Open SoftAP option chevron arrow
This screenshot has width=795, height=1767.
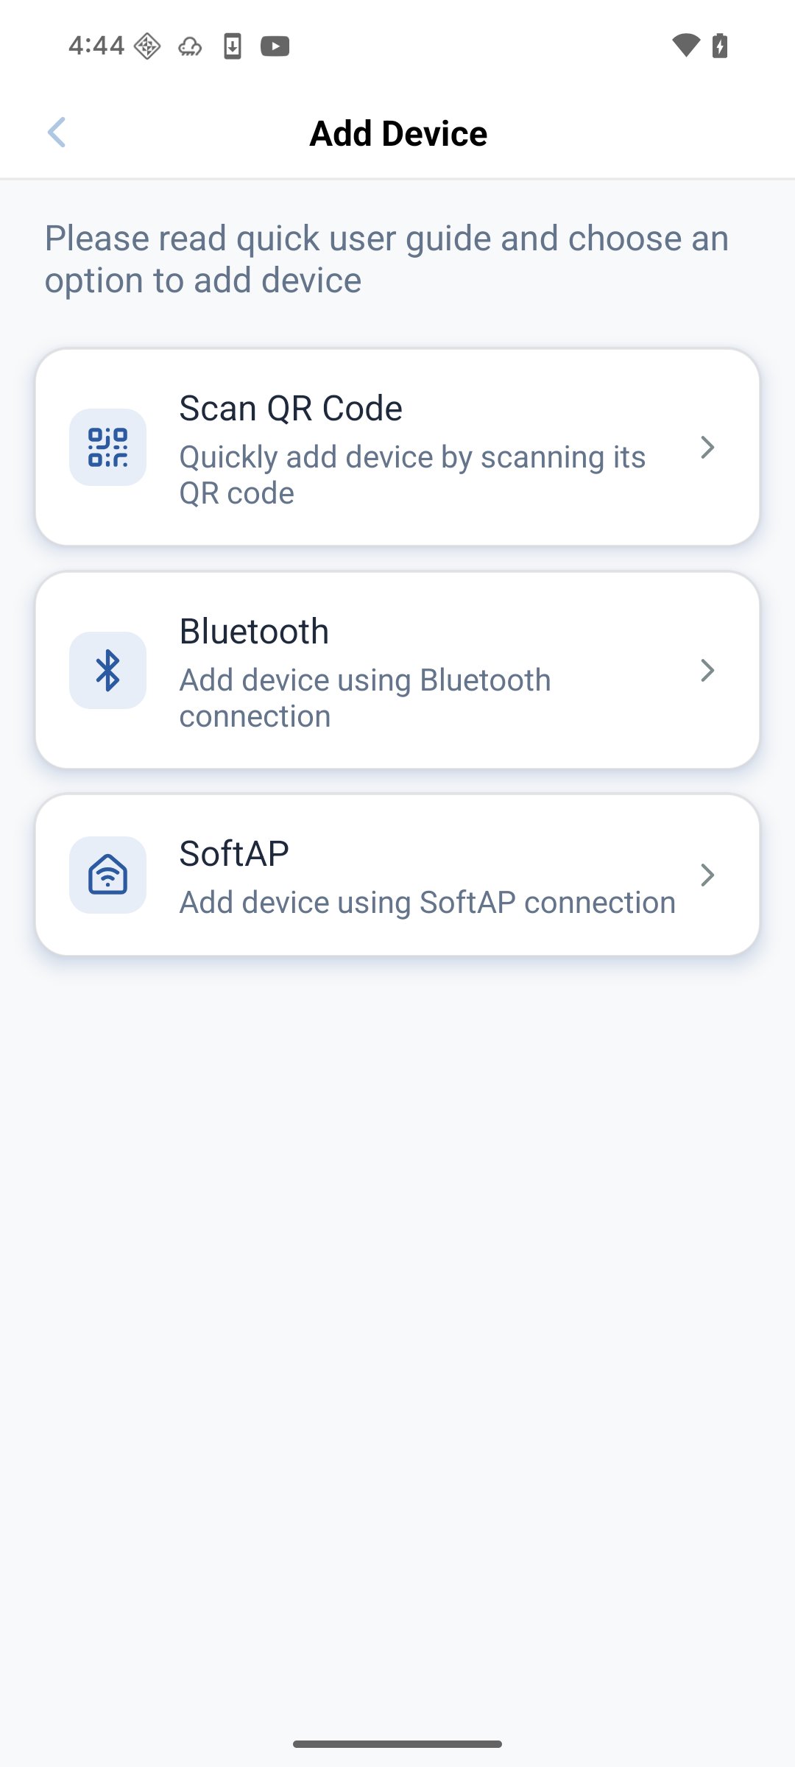[707, 875]
